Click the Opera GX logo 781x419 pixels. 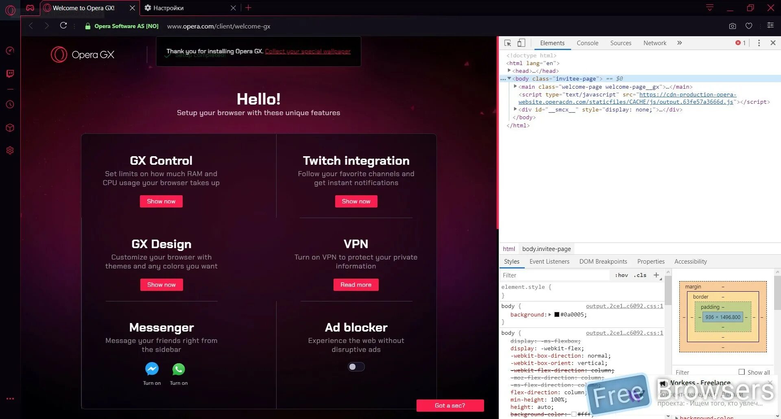pyautogui.click(x=83, y=55)
